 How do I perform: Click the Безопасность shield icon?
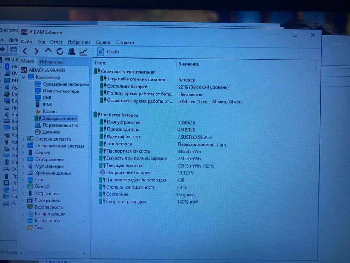click(x=30, y=207)
